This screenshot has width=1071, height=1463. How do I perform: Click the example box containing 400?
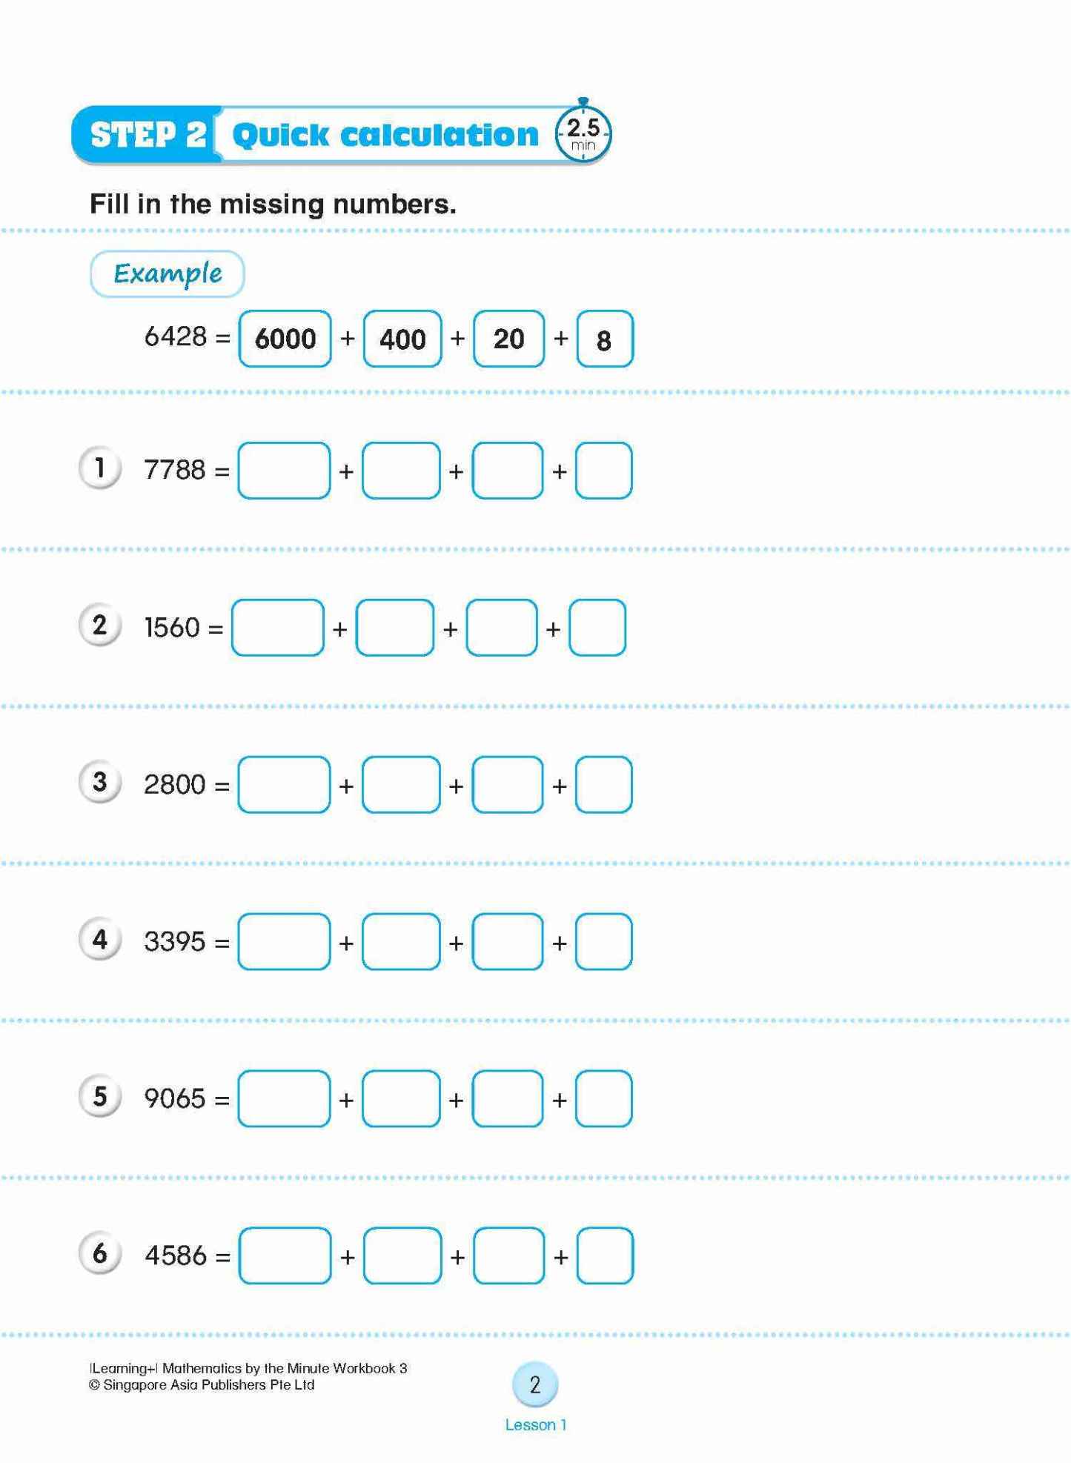click(x=402, y=339)
